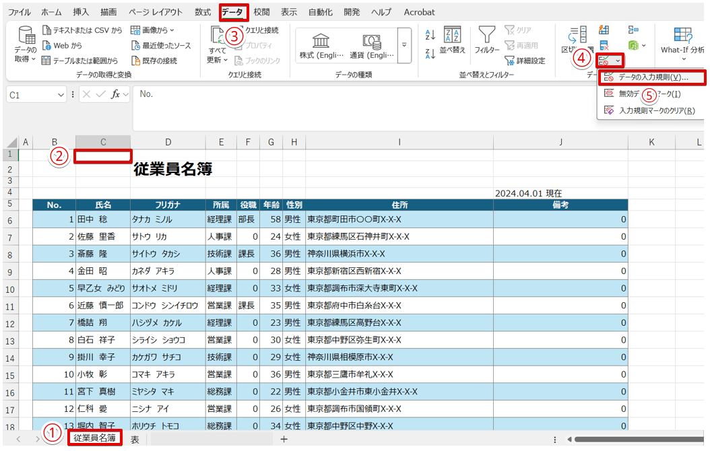Viewport: 710px width, 451px height.
Task: Add a new sheet with plus button
Action: click(284, 439)
